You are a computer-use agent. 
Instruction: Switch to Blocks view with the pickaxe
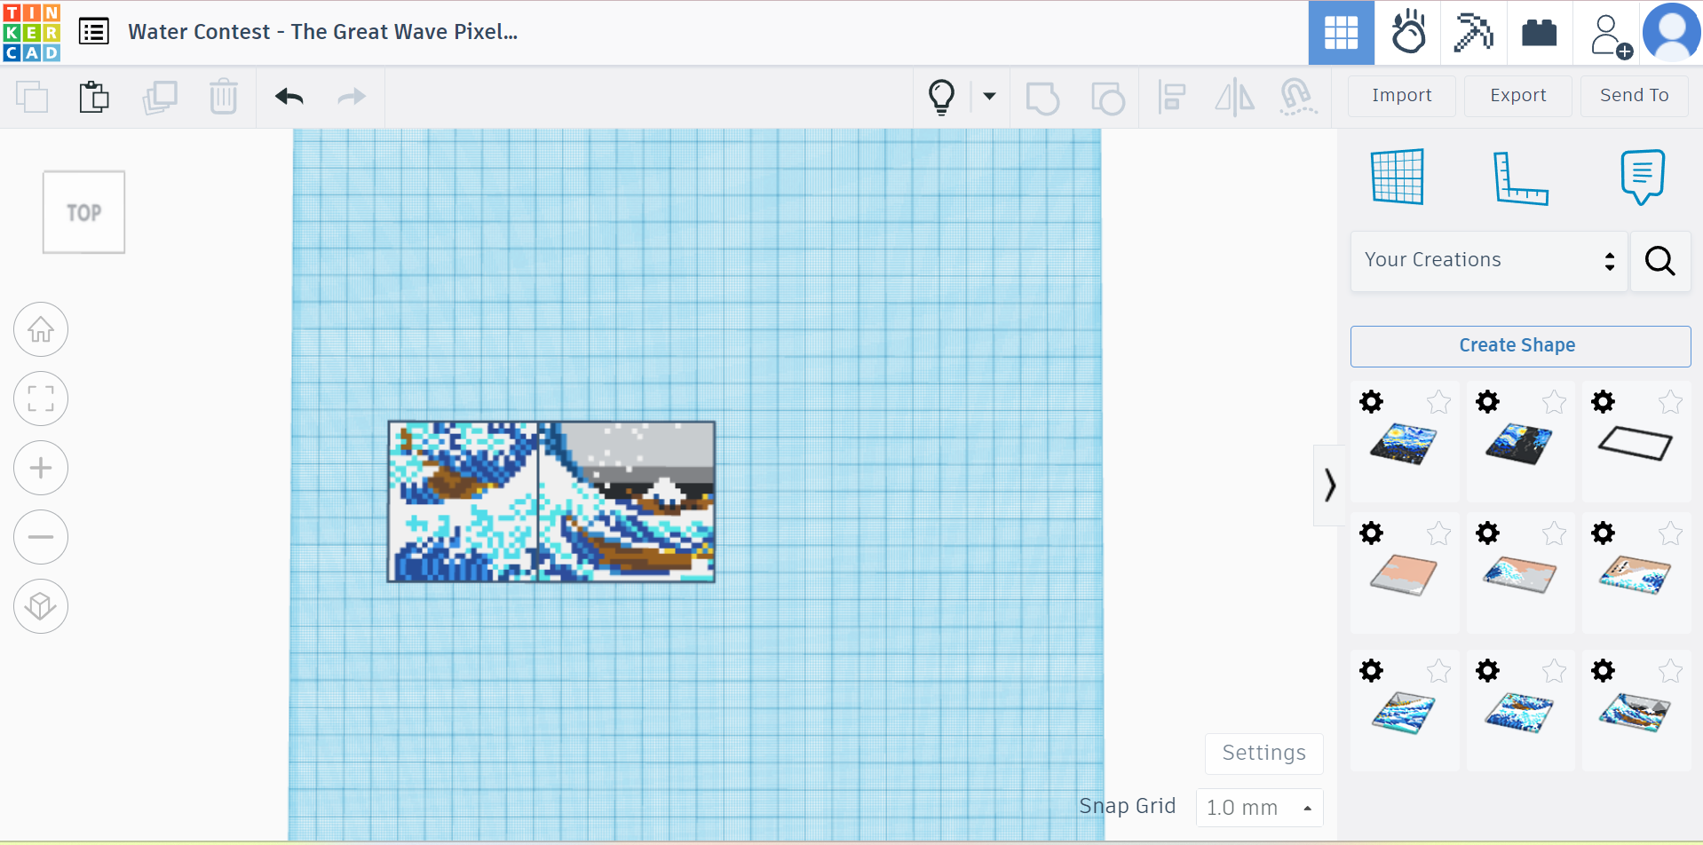pos(1473,32)
